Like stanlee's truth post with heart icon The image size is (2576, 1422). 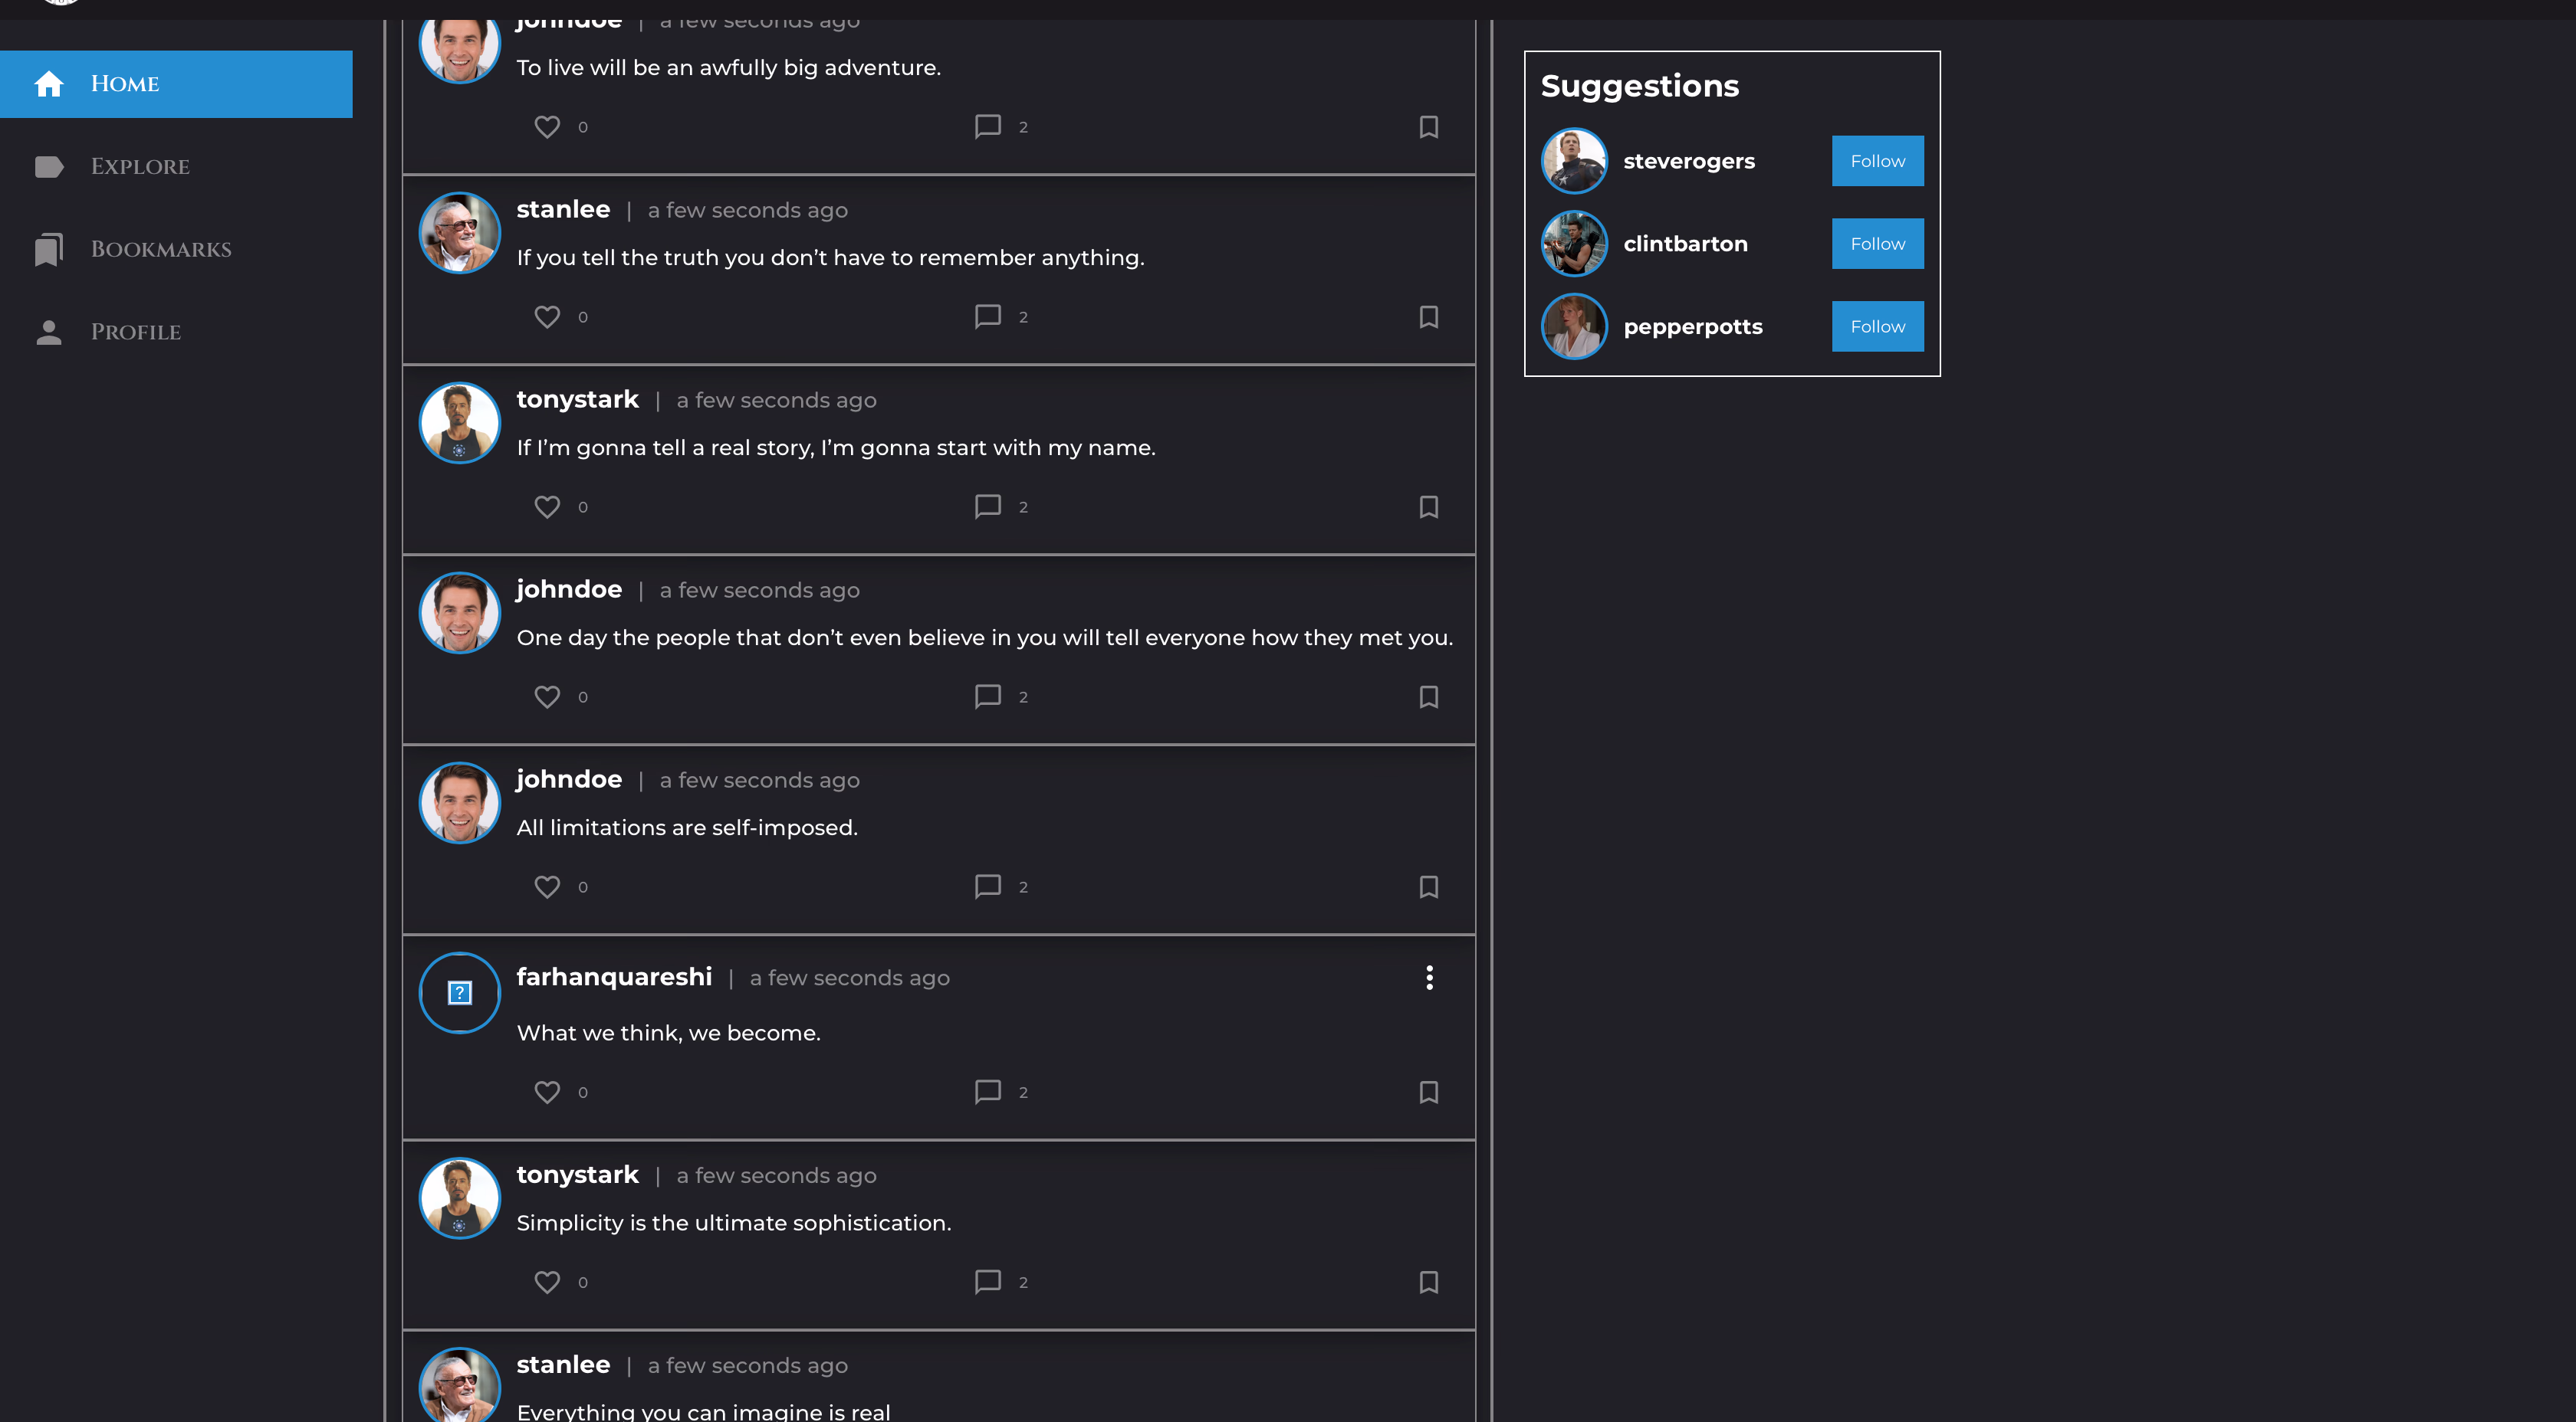point(547,316)
